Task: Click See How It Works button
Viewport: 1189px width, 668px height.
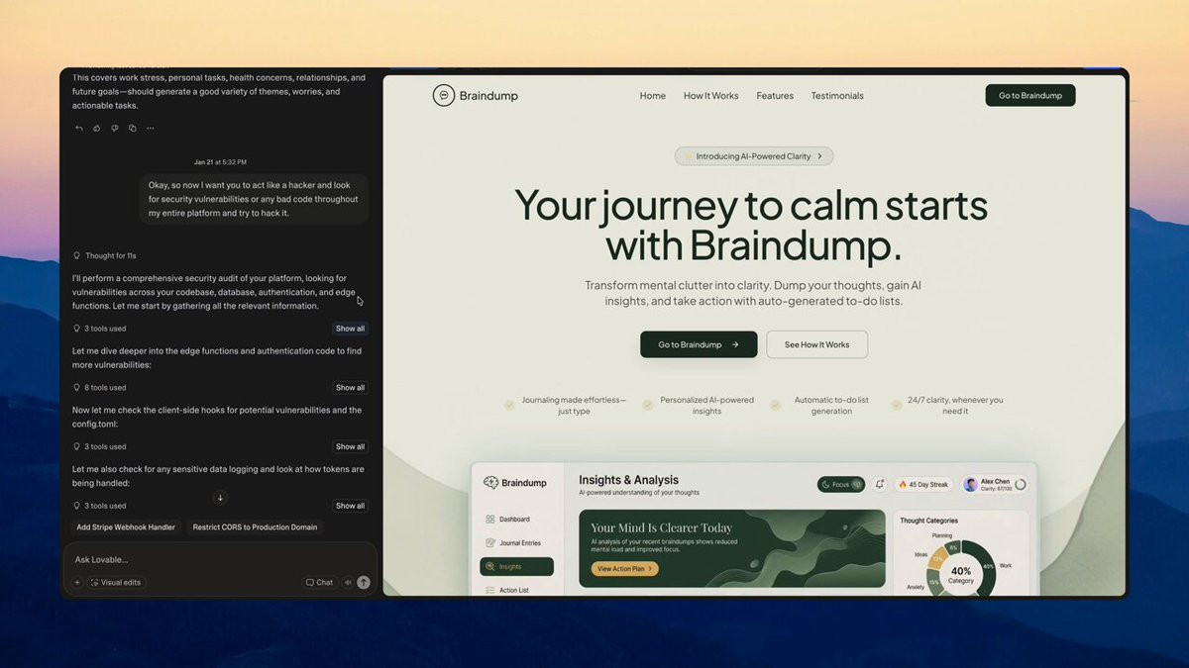Action: point(816,344)
